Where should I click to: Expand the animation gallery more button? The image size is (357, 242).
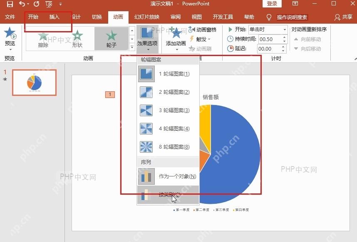[x=132, y=47]
